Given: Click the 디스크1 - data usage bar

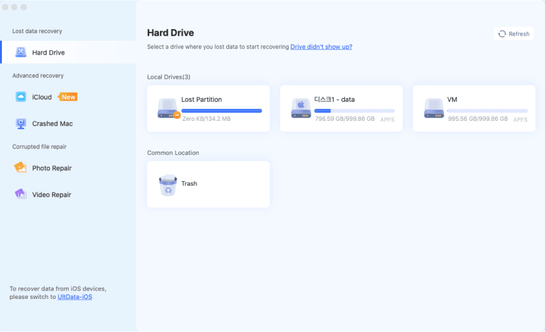Looking at the screenshot, I should pos(354,111).
